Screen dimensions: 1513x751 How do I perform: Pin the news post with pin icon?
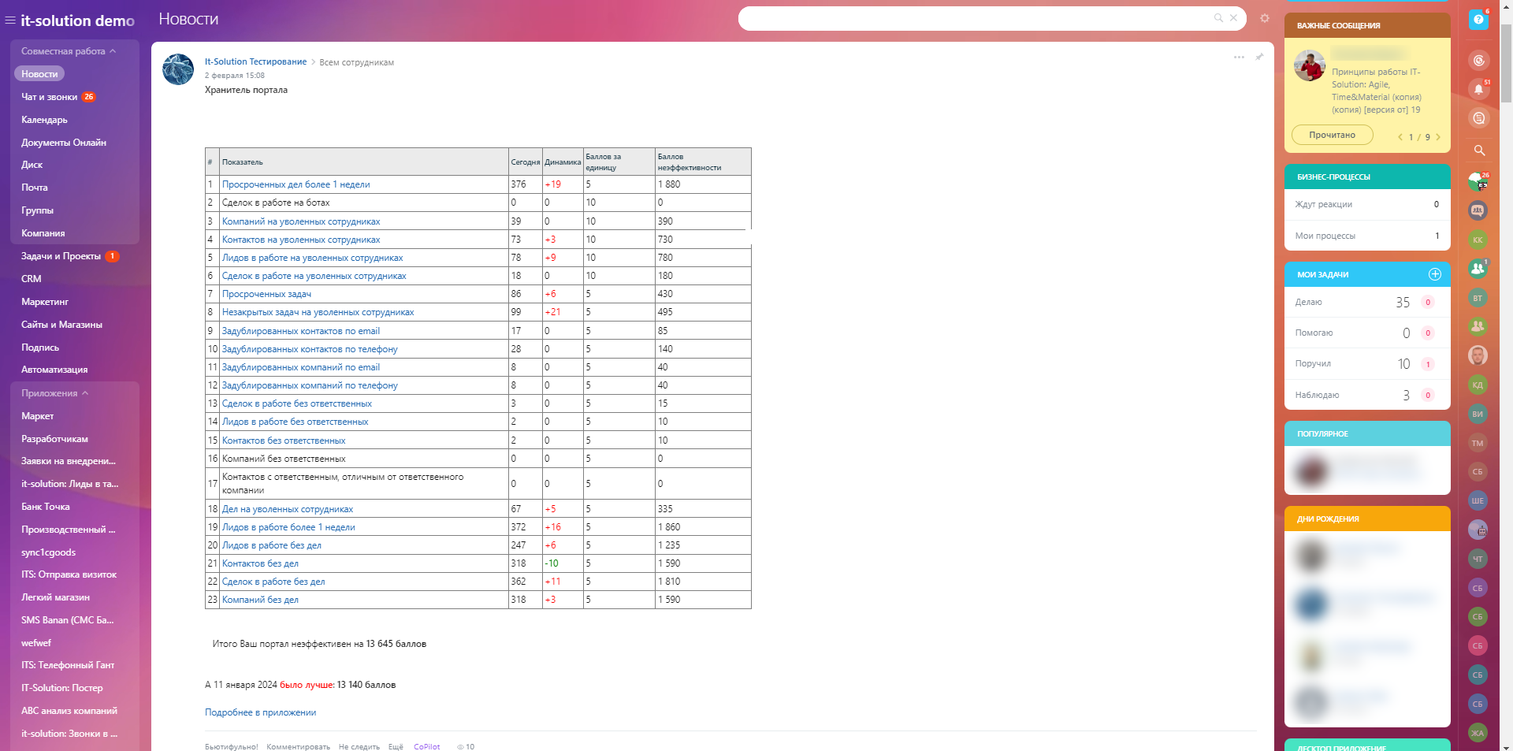pos(1259,57)
